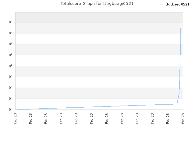Click the blue legend line swatch
The width and height of the screenshot is (195, 146).
pos(161,5)
